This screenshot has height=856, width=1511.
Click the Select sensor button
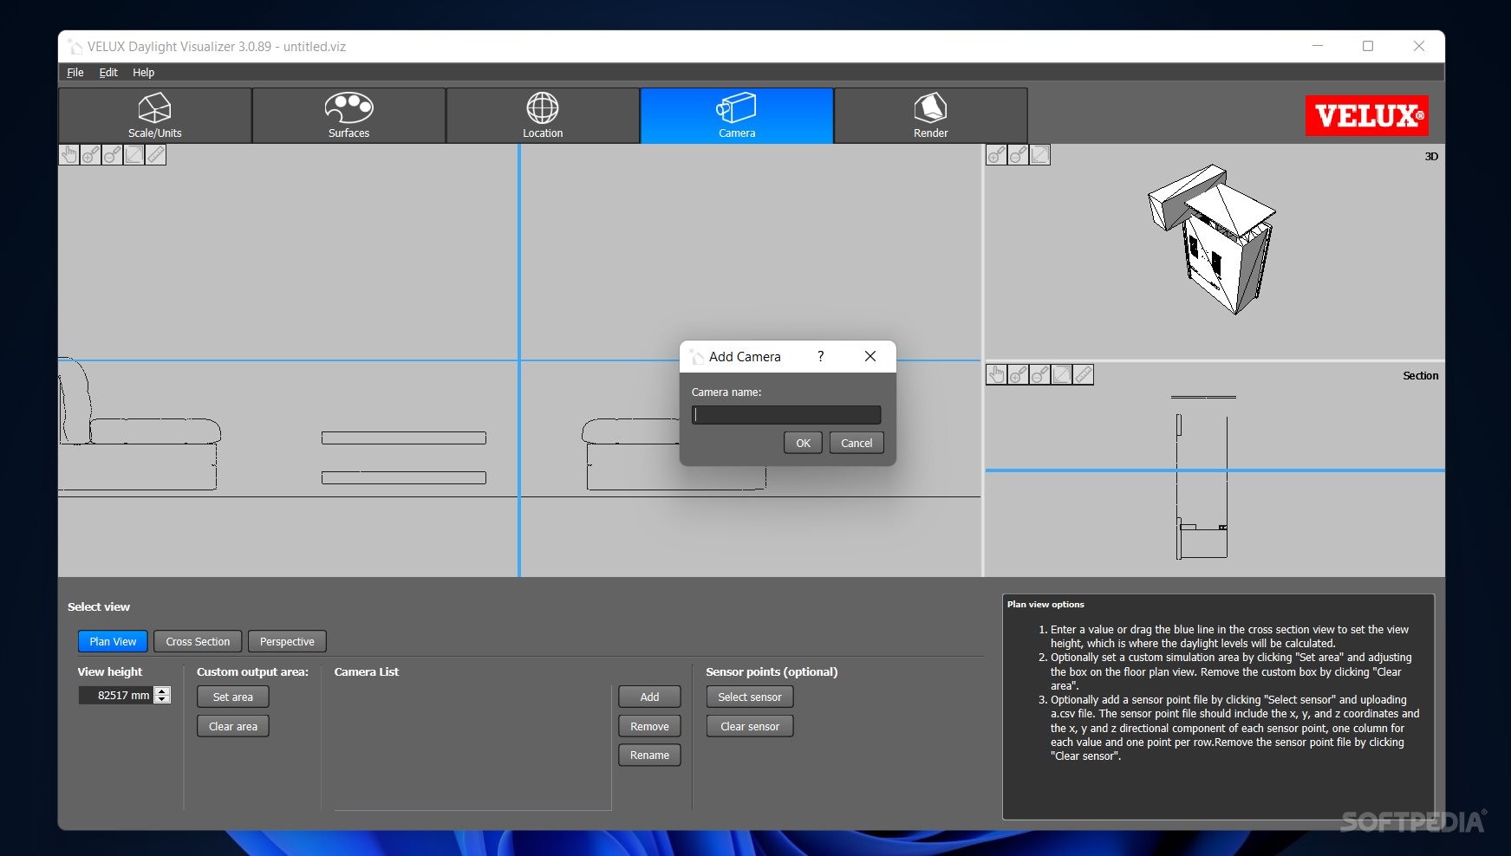(750, 697)
